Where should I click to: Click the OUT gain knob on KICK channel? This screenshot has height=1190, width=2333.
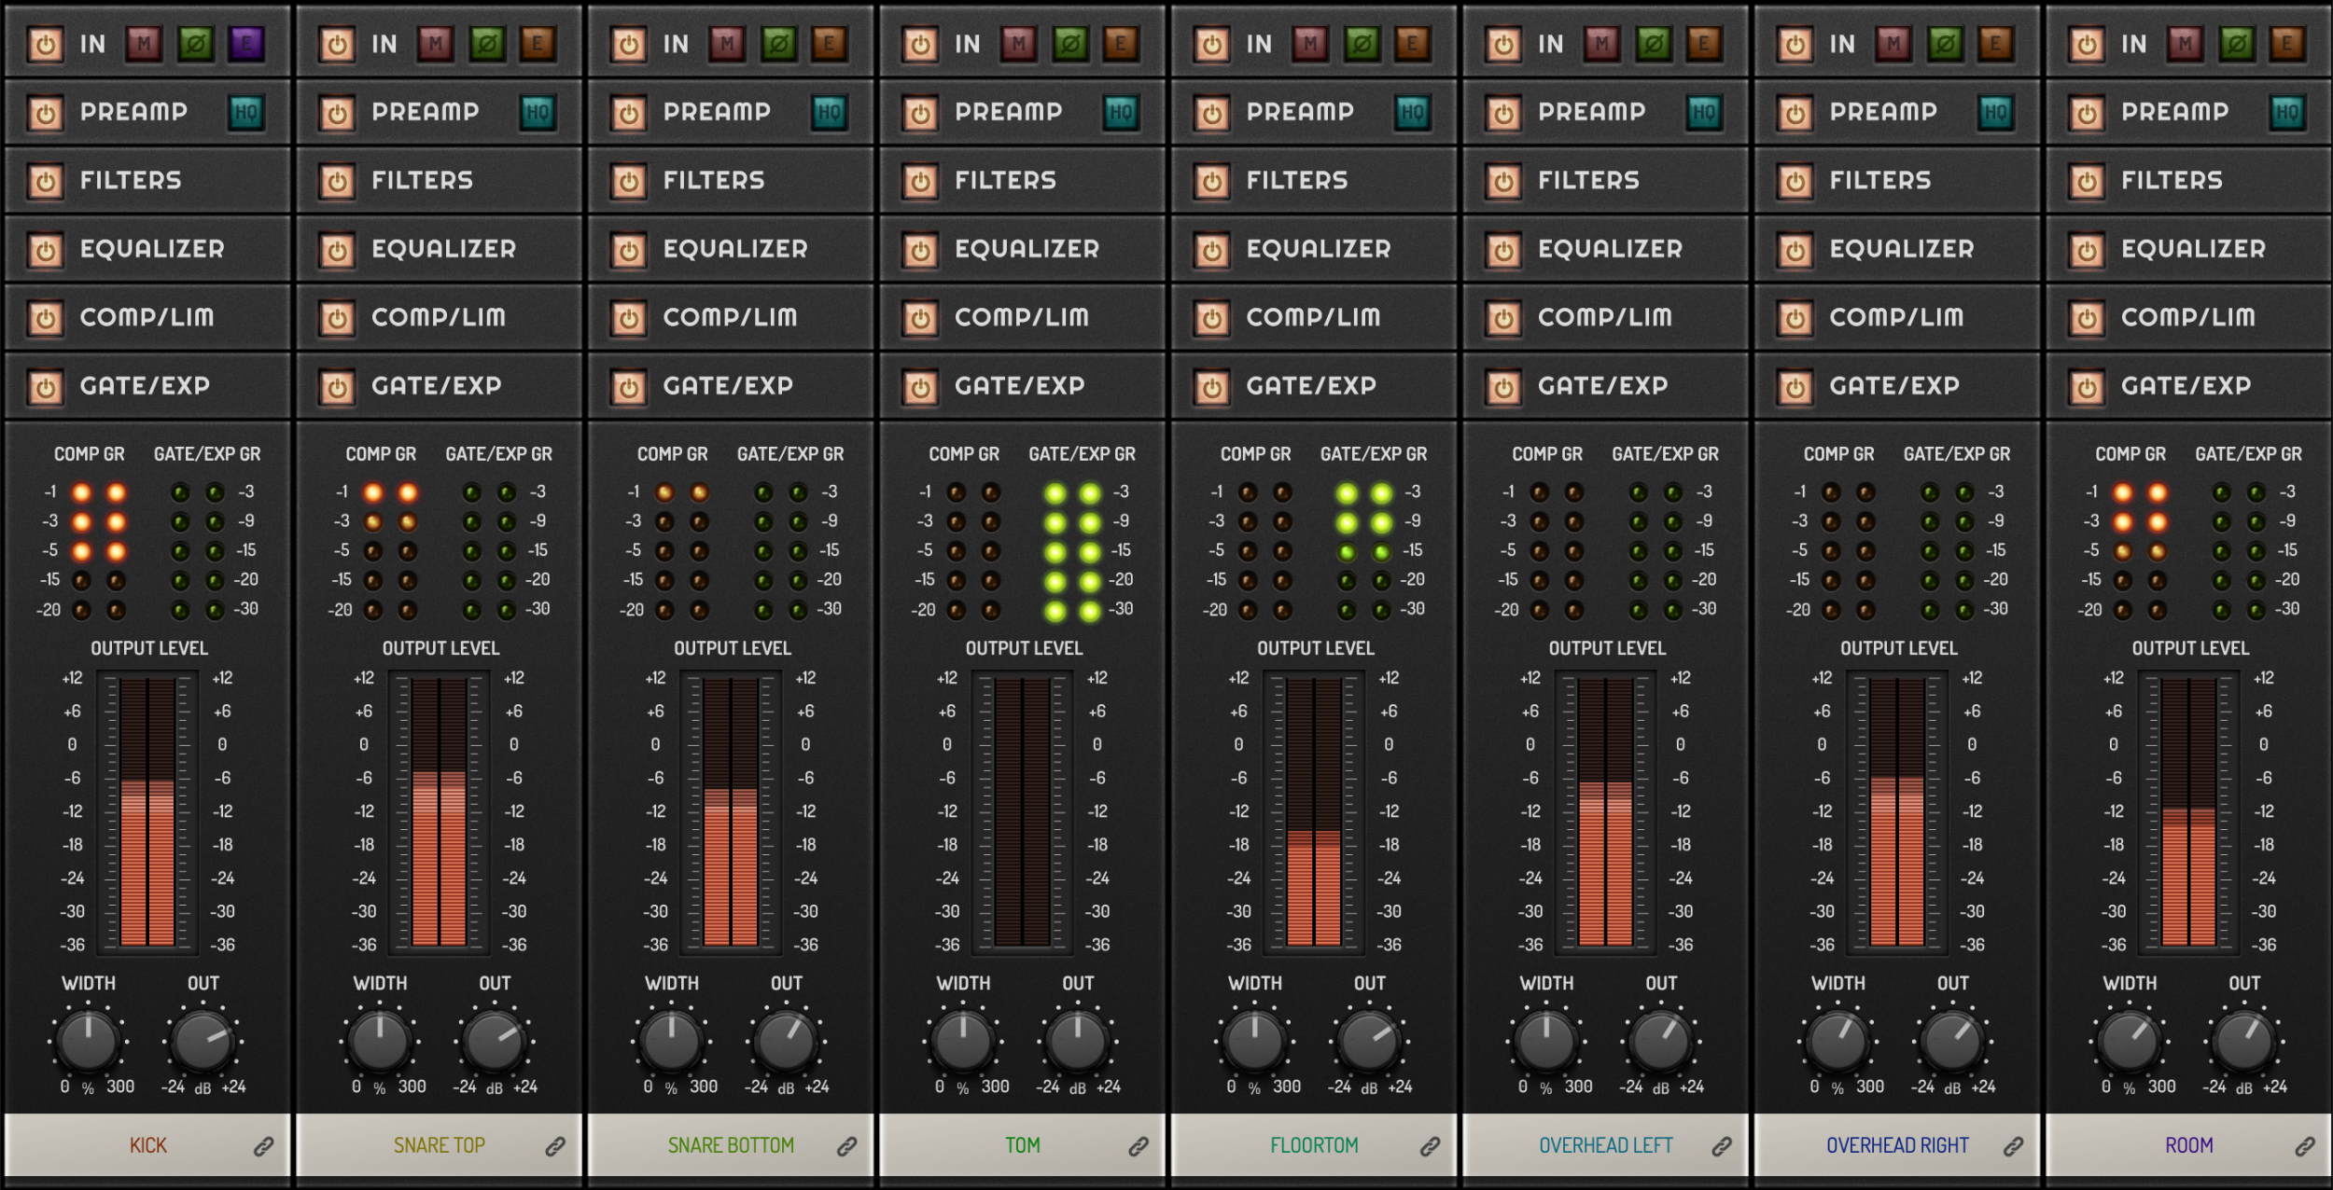(203, 1041)
